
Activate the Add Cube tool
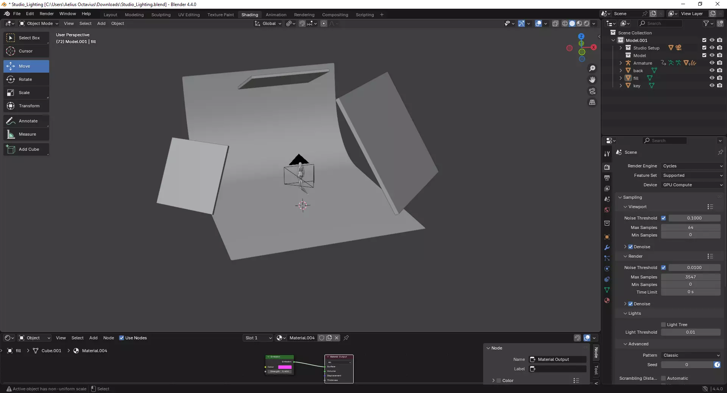(x=26, y=149)
